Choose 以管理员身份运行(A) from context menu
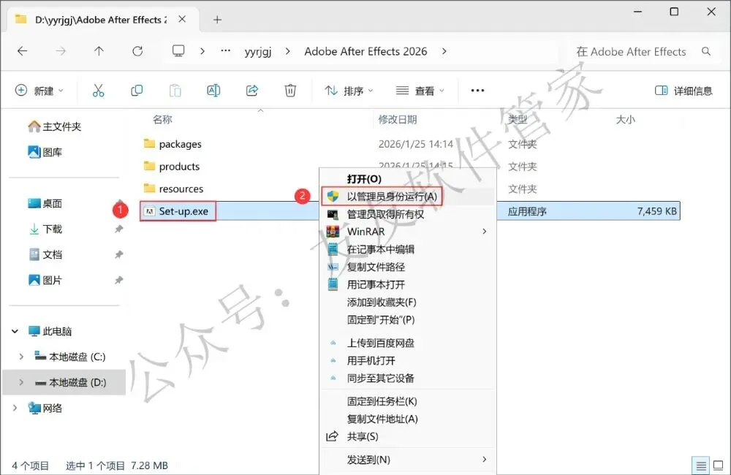The image size is (731, 475). pos(407,197)
